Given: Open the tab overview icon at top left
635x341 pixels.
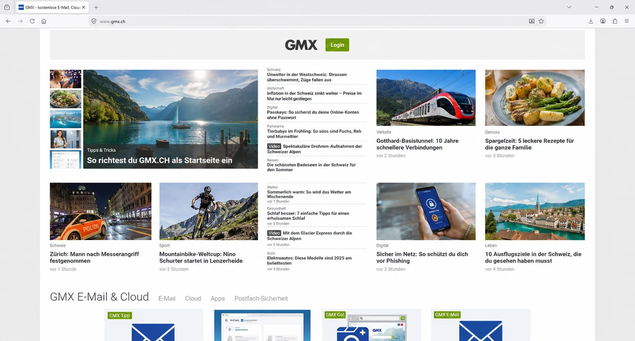Looking at the screenshot, I should (x=7, y=7).
